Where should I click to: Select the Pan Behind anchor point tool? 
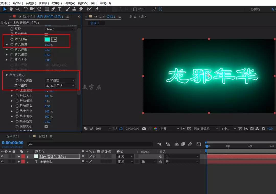[x=39, y=9]
